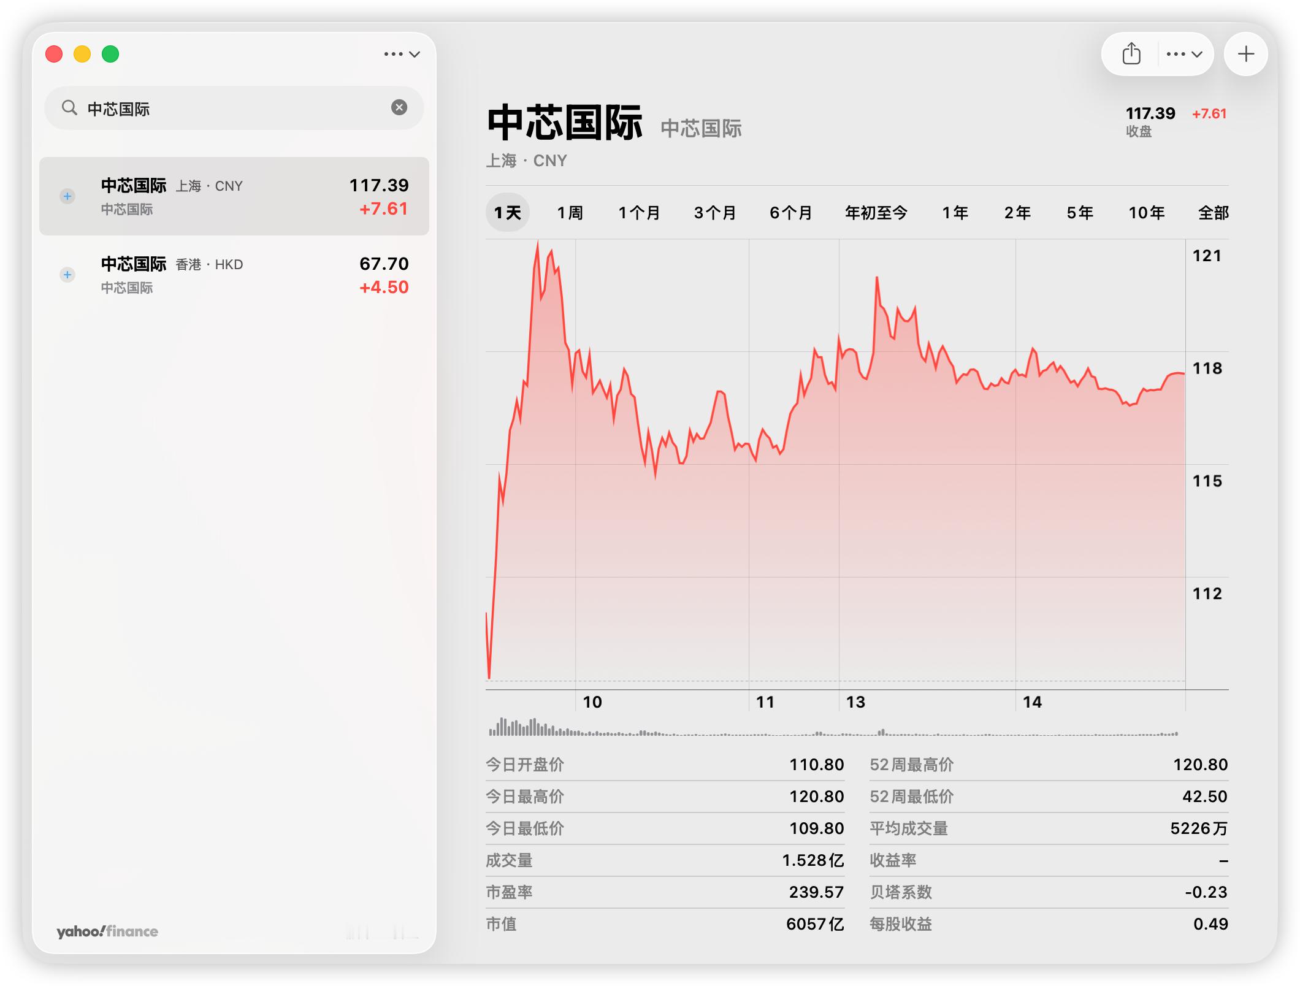This screenshot has width=1300, height=986.
Task: Click the 14 time marker on the chart axis
Action: click(x=1032, y=702)
